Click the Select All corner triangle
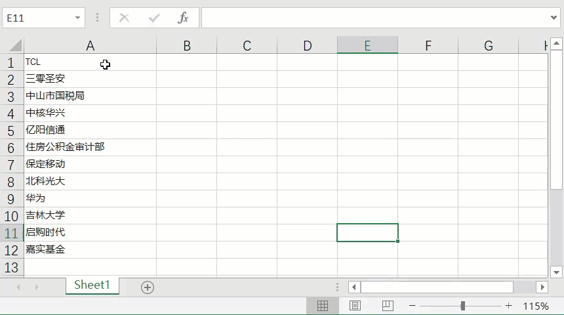 click(15, 45)
